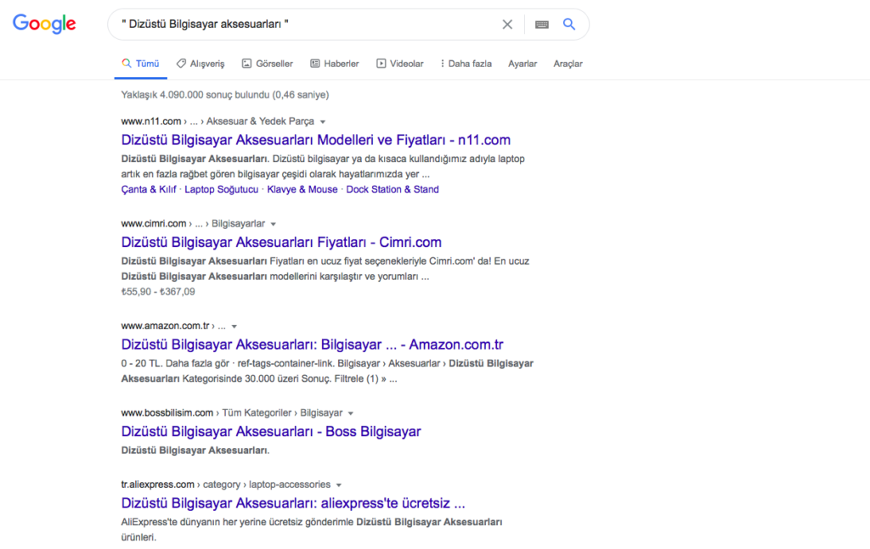Follow the Klavye & Mouse sitelink
This screenshot has width=870, height=549.
[302, 189]
